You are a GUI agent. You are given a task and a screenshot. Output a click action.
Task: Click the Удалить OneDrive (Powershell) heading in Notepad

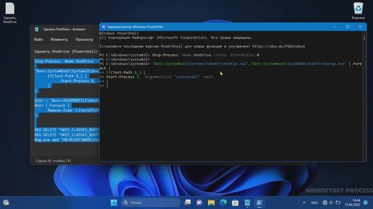66,52
